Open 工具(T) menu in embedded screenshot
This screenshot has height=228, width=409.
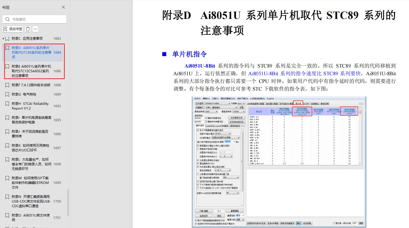[215, 99]
